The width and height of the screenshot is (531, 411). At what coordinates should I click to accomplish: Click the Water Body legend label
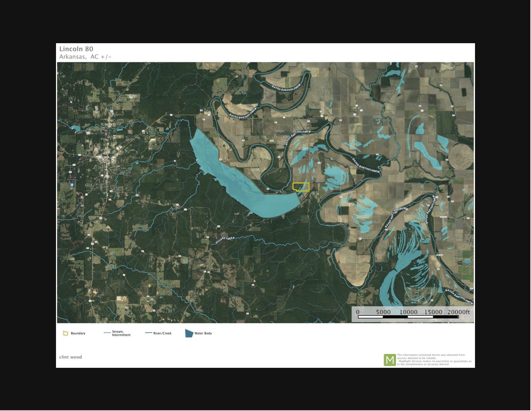pos(203,333)
